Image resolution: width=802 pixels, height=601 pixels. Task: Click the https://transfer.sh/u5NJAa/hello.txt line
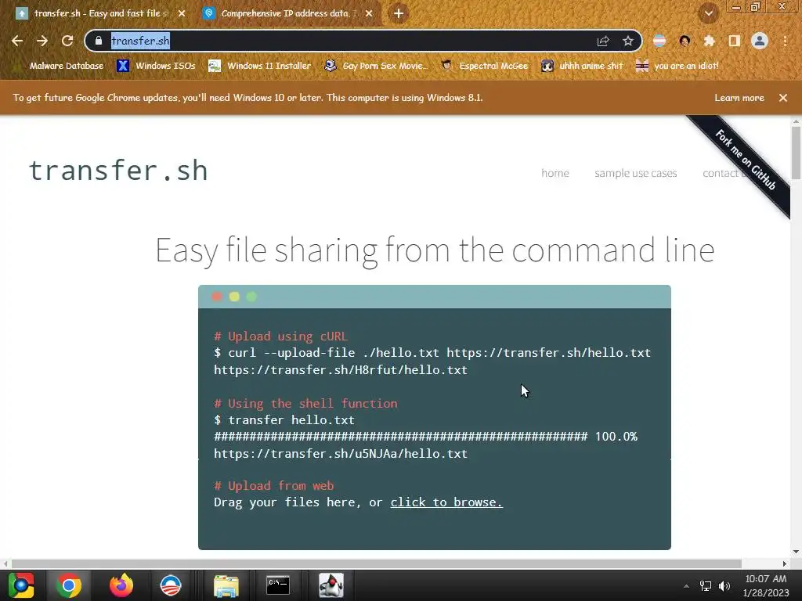pyautogui.click(x=341, y=454)
